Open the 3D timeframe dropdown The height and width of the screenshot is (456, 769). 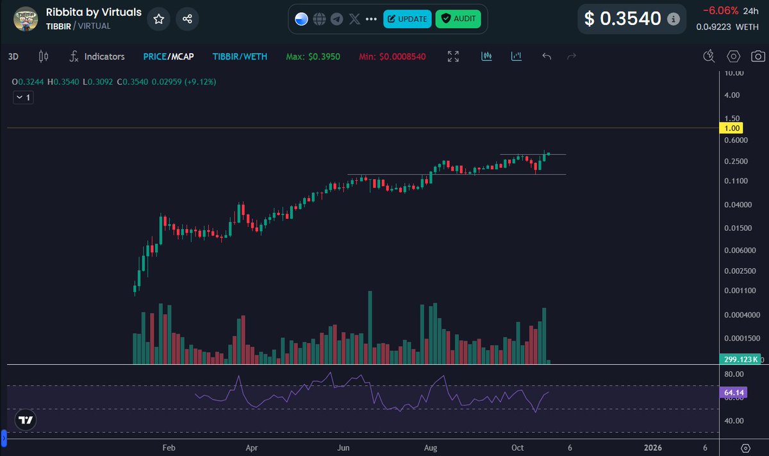[13, 56]
